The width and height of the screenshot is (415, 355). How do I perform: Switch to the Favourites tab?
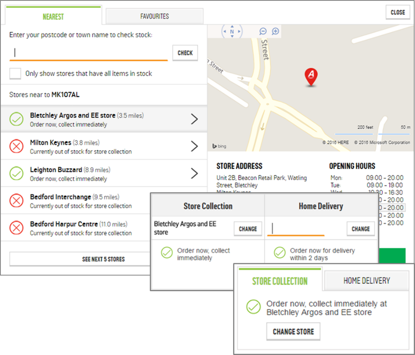(154, 16)
